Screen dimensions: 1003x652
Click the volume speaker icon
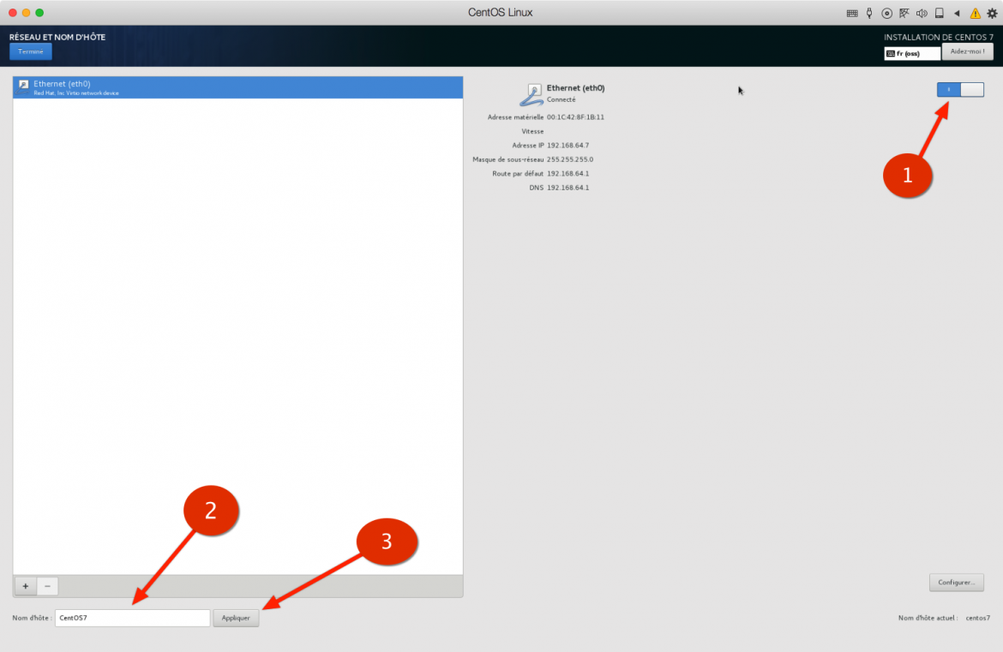(922, 13)
